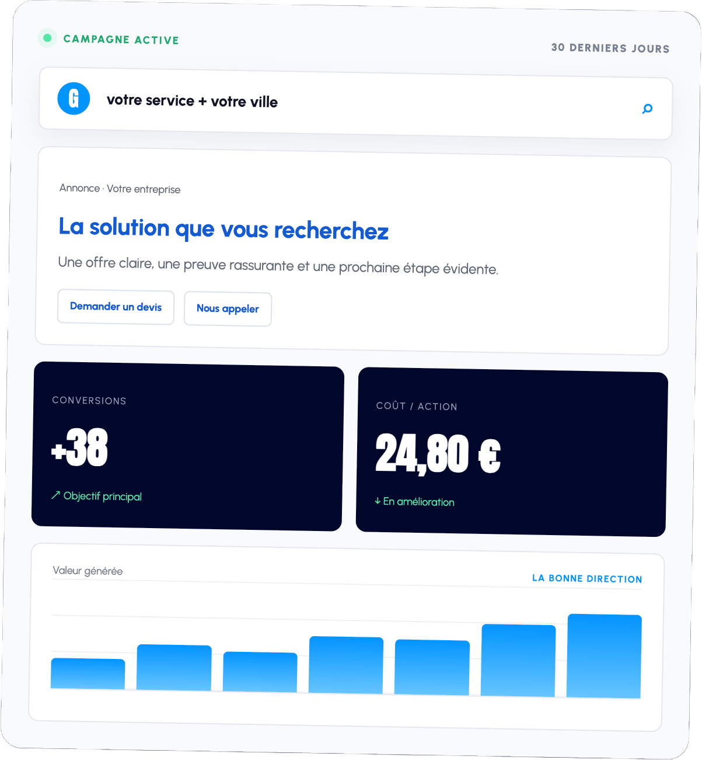Open the La solution que vous recherchez headline

[223, 228]
